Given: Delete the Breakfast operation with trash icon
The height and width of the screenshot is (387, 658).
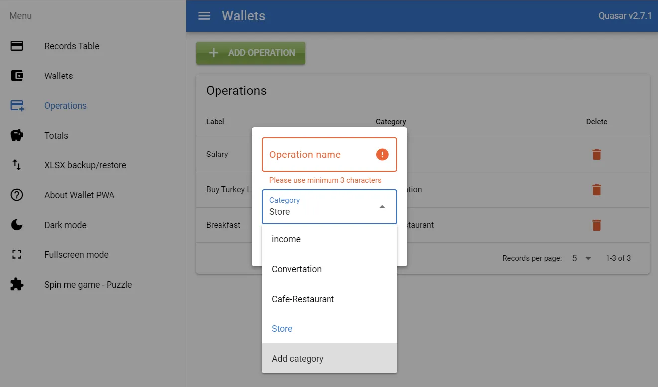Looking at the screenshot, I should (x=596, y=225).
